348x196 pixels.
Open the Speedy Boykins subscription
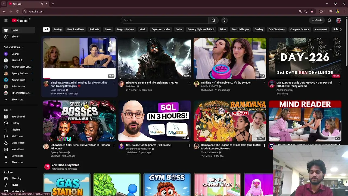[18, 73]
